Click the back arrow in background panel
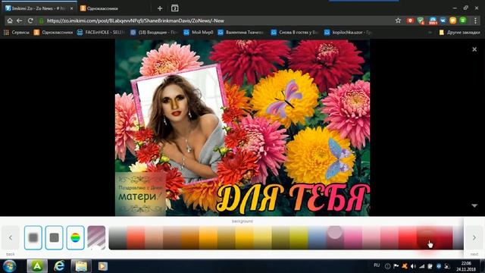This screenshot has height=273, width=485. [10, 237]
